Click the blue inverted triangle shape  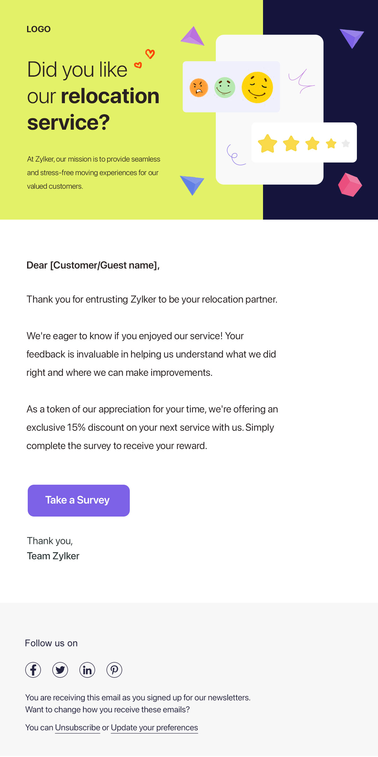point(192,184)
